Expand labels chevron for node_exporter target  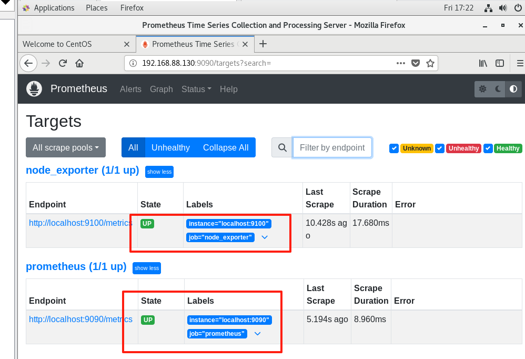click(x=265, y=237)
